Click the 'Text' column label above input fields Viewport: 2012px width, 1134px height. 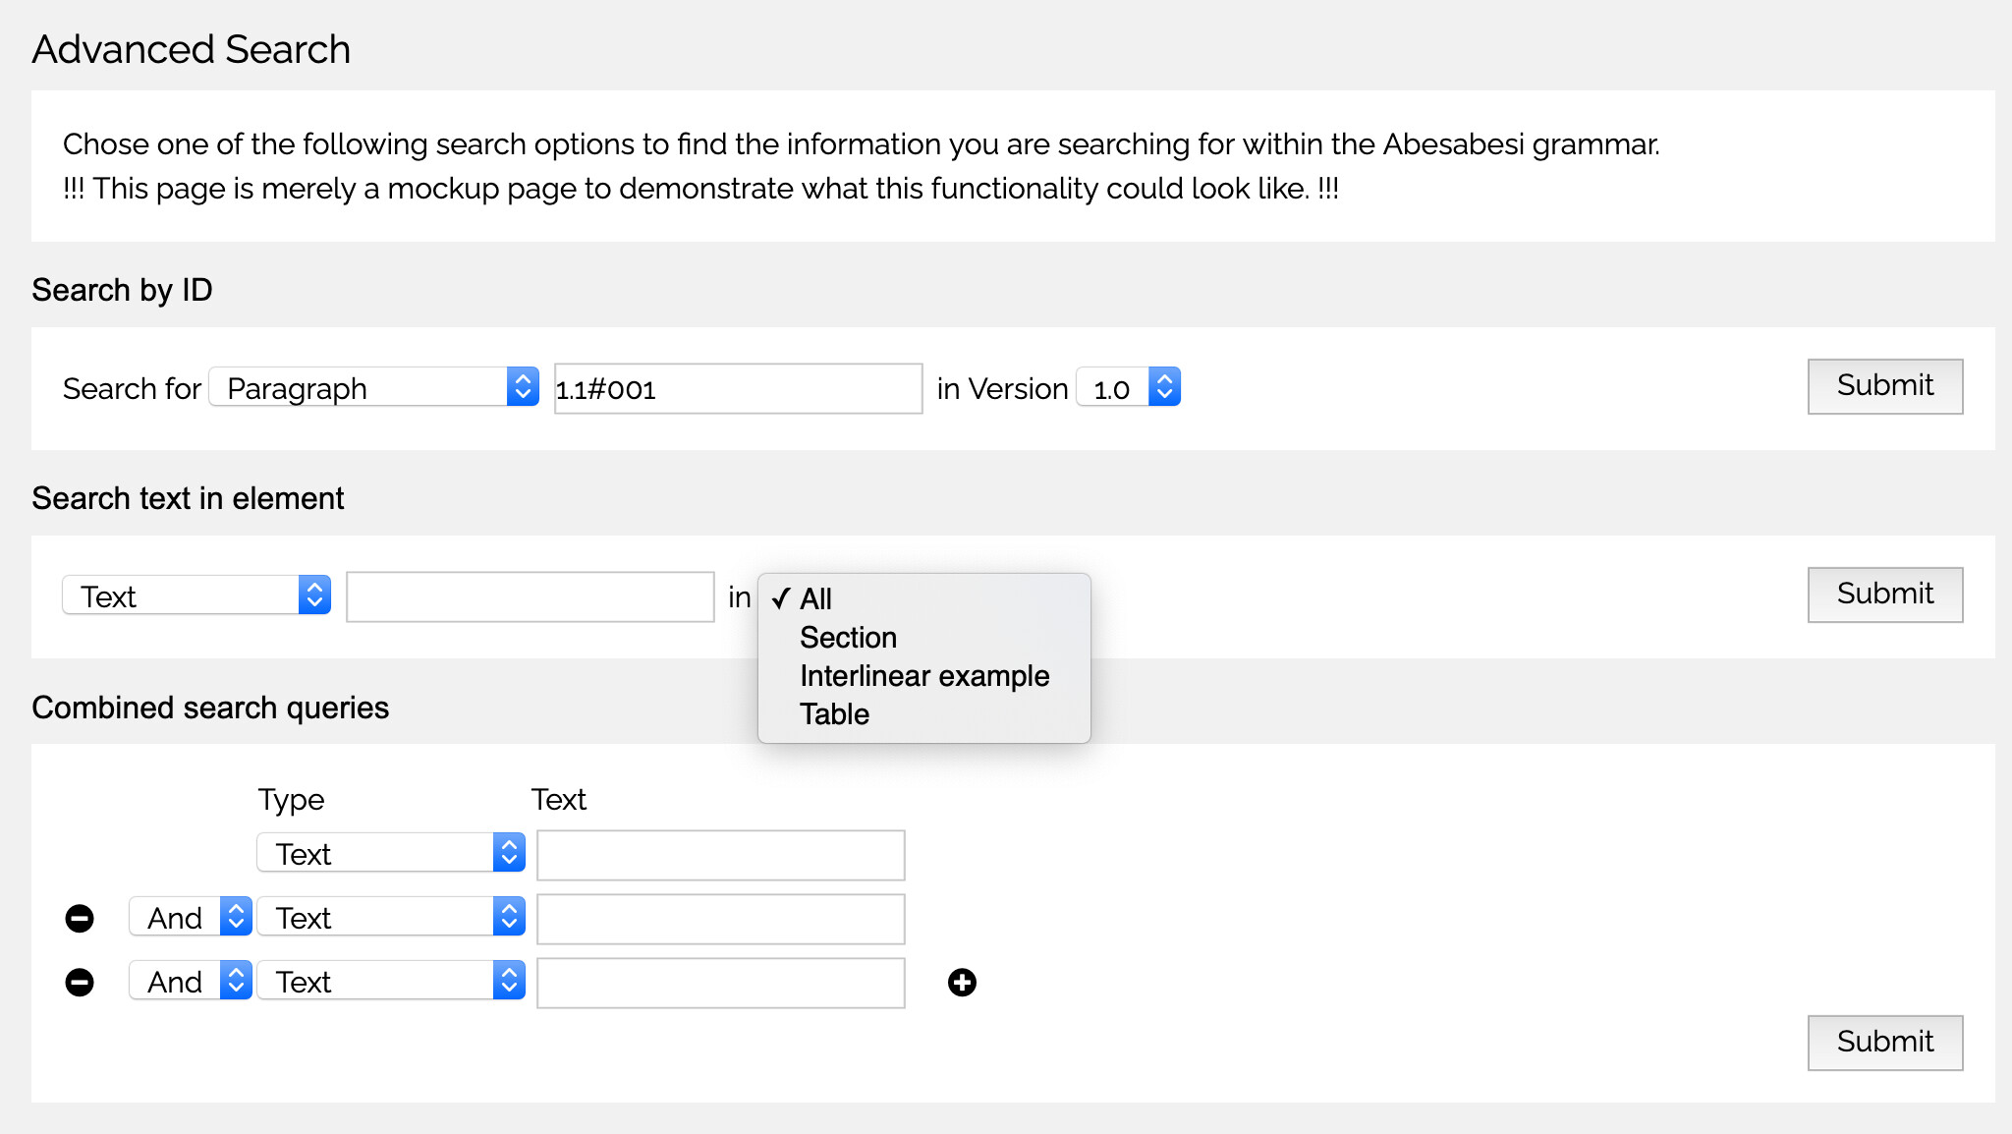[558, 799]
